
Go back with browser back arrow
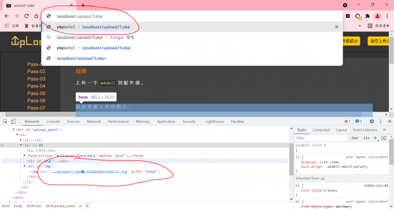point(7,16)
